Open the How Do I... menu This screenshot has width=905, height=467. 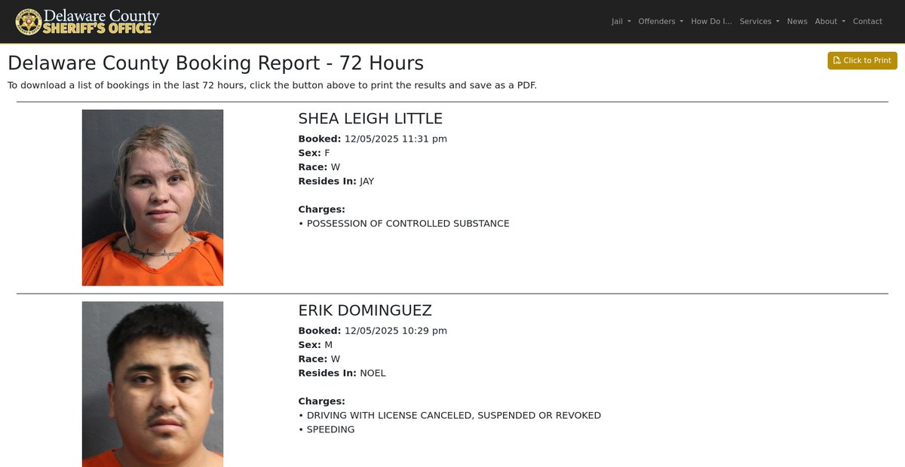[x=711, y=21]
